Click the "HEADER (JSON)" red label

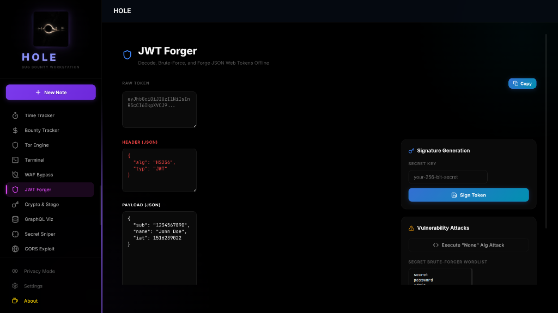[140, 142]
